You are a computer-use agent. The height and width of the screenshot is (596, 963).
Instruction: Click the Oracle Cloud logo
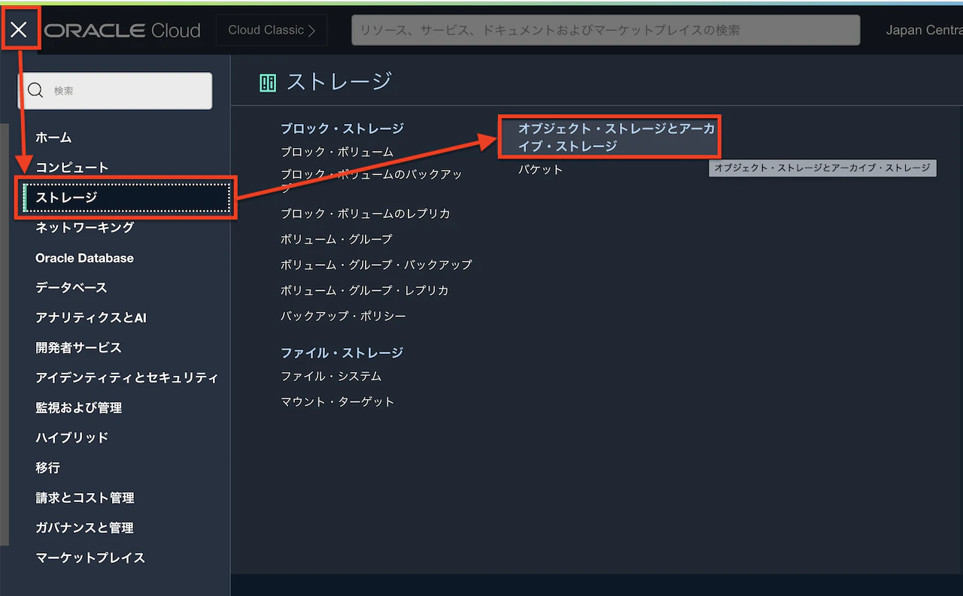(123, 31)
